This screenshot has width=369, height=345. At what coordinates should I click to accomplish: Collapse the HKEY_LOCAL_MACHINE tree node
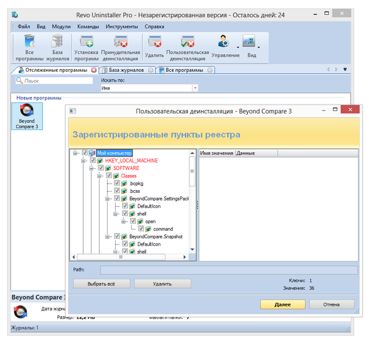(x=83, y=161)
